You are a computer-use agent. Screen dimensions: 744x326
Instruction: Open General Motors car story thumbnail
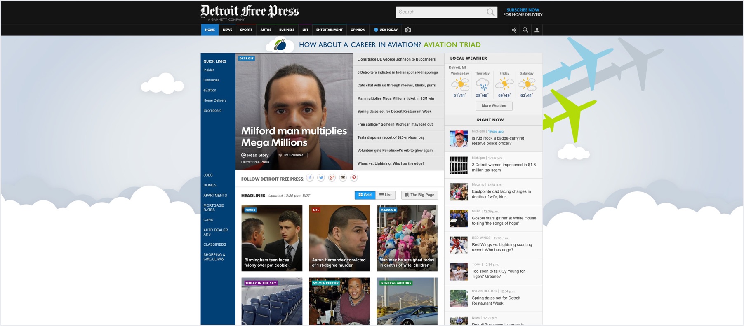[x=407, y=301]
